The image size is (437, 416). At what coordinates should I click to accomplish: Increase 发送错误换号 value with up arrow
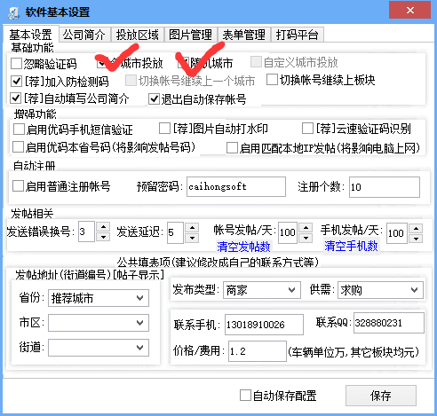point(103,227)
